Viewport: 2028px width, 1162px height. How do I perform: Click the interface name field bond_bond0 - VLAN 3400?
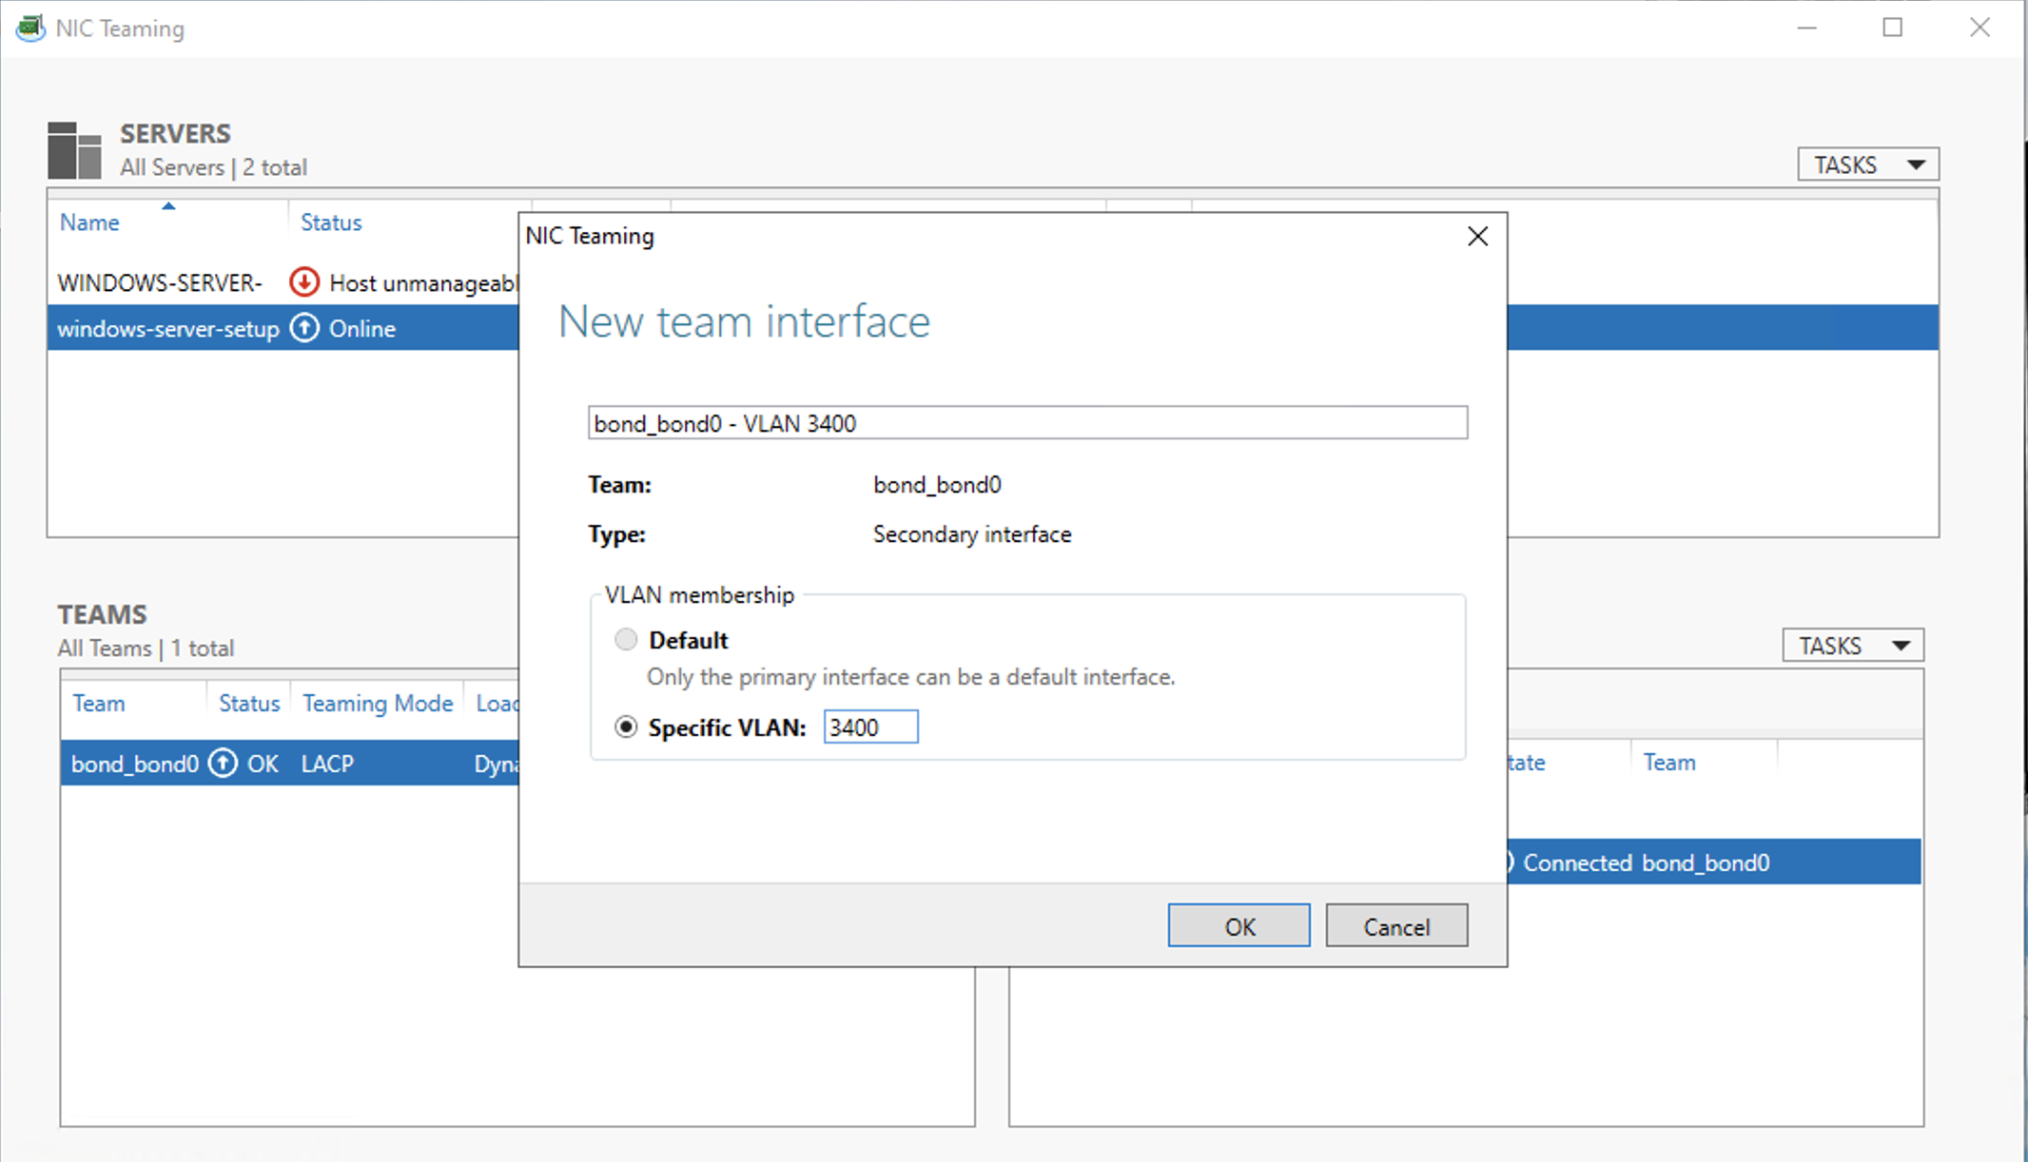(x=1027, y=422)
